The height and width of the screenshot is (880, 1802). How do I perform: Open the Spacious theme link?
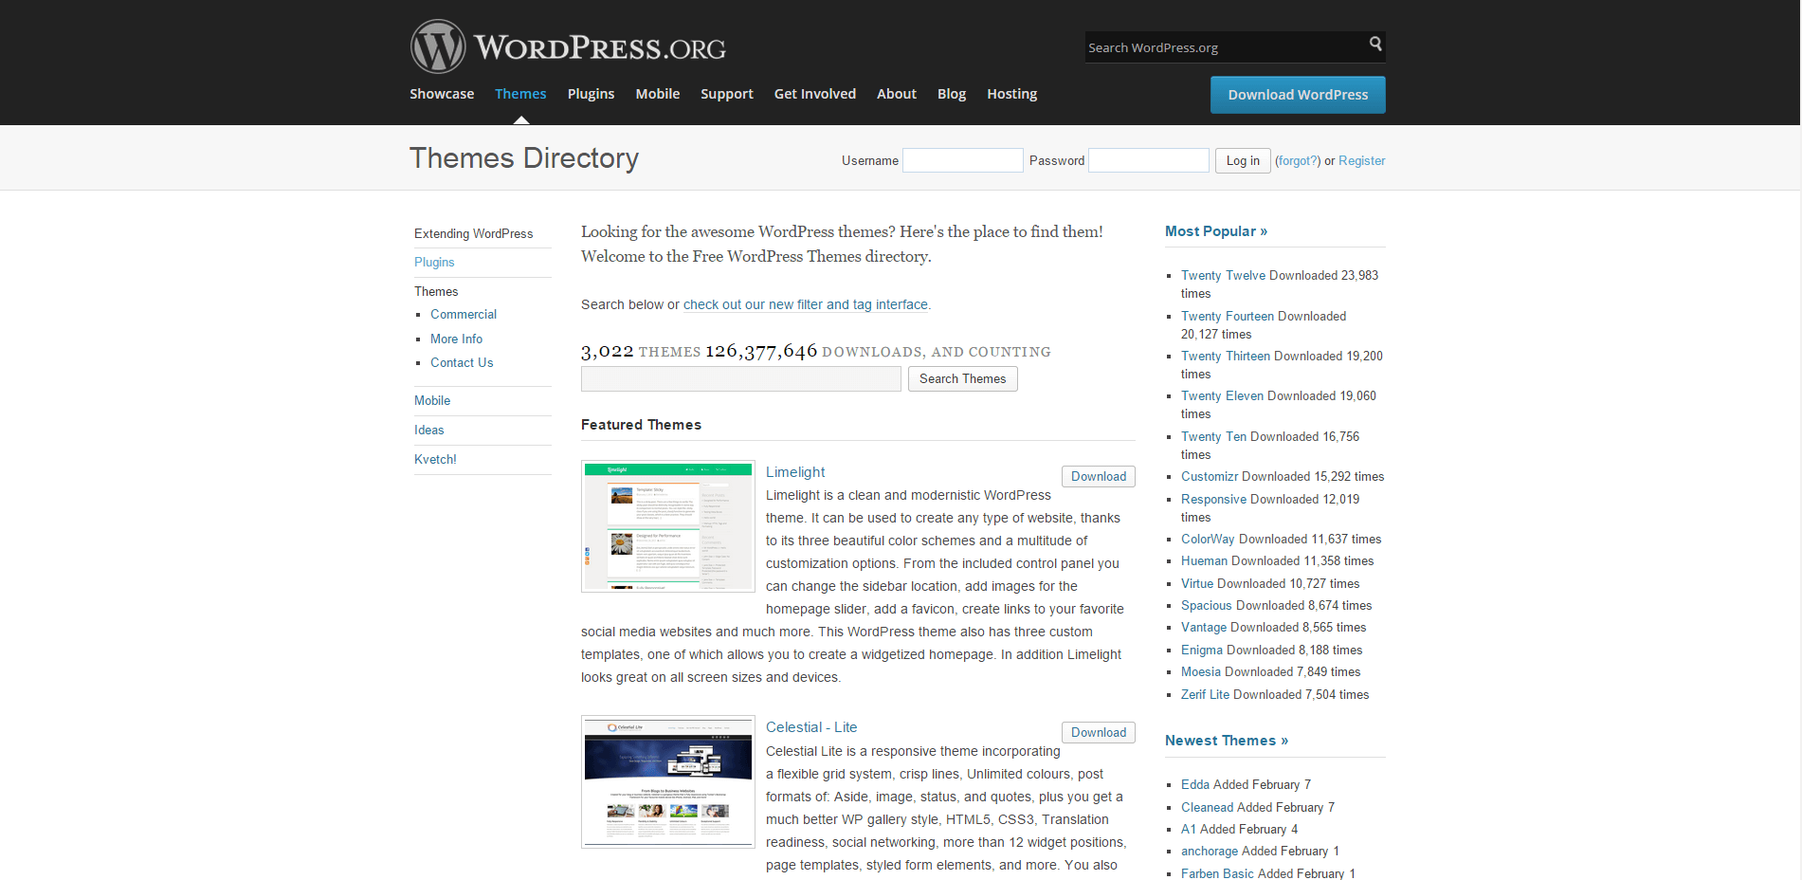click(1206, 606)
